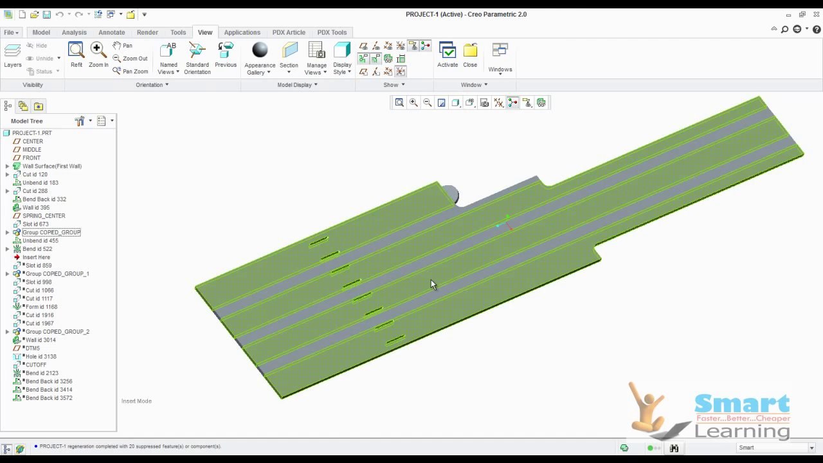Toggle 3D annotations in graphics toolbar
The image size is (823, 463).
point(541,103)
